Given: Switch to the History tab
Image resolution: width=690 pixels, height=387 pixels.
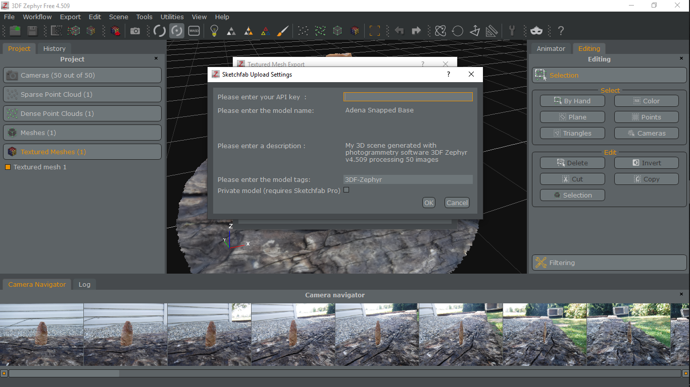Looking at the screenshot, I should point(54,48).
